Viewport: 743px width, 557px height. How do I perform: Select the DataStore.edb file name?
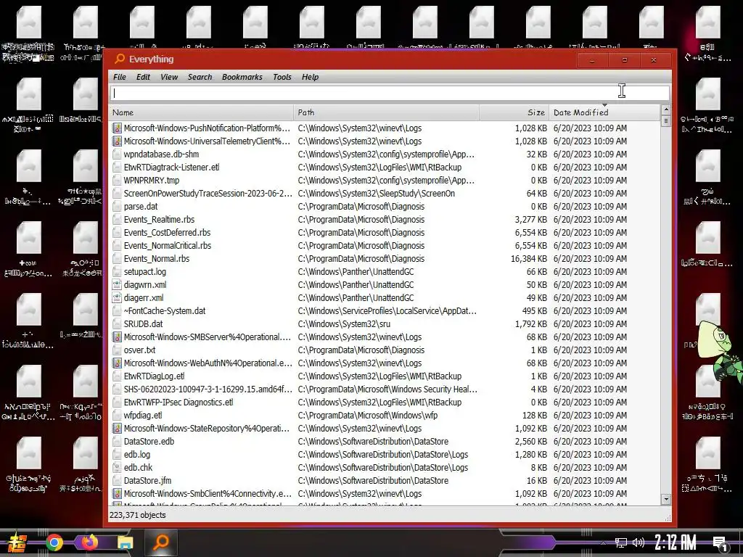149,442
